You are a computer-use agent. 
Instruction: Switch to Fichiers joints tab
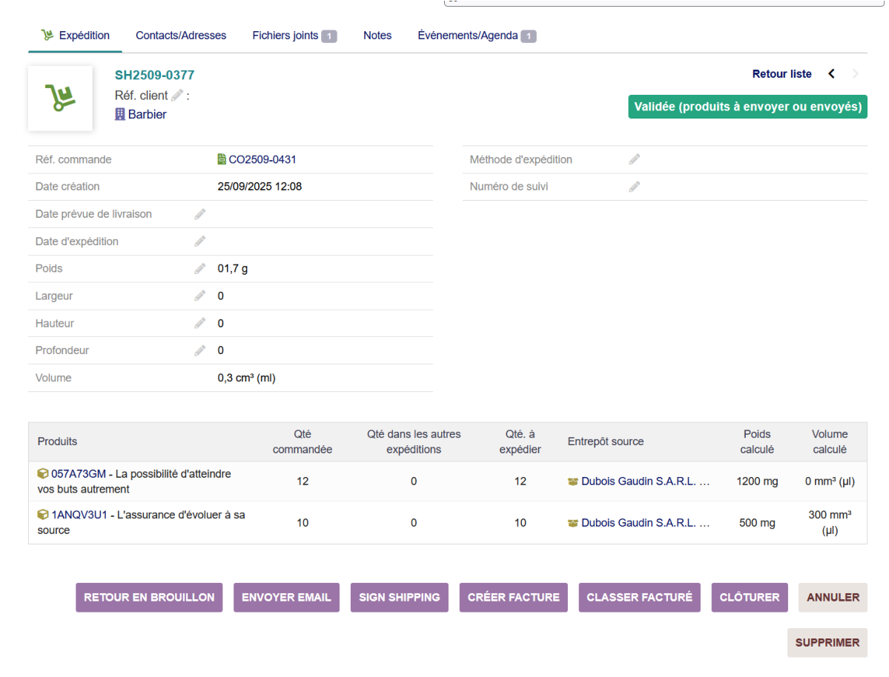(294, 35)
